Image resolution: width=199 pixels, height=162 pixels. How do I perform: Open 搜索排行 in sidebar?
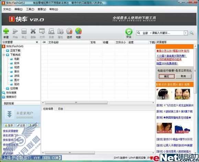tap(11, 97)
